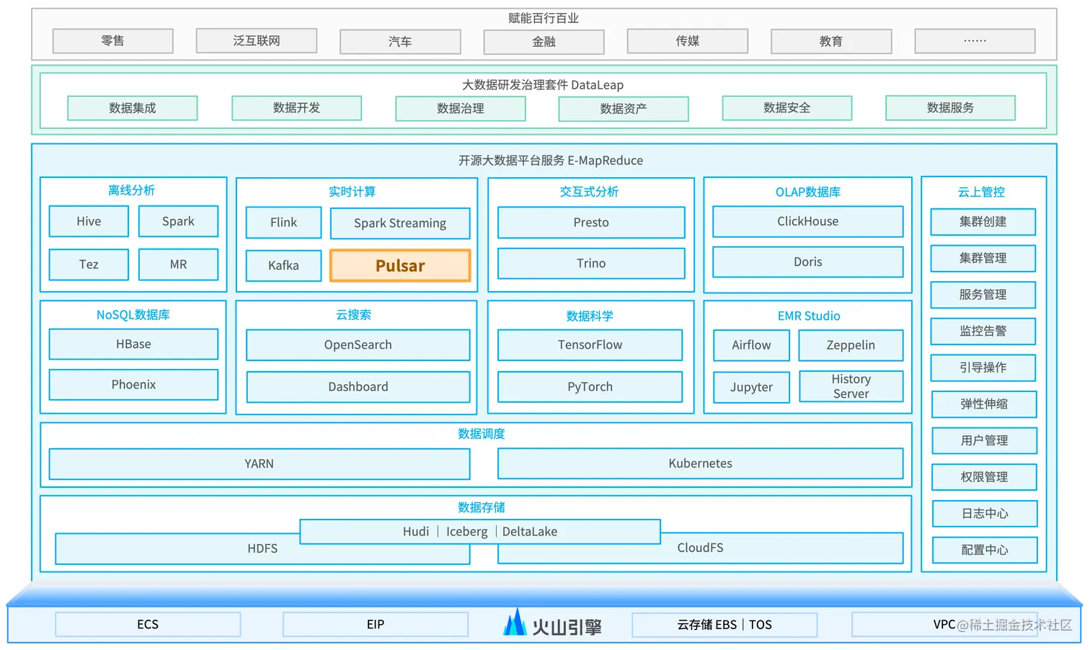Image resolution: width=1090 pixels, height=650 pixels.
Task: Select the Zeppelin box
Action: coord(851,345)
